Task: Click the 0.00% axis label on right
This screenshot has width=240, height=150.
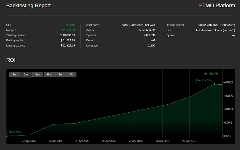Action: pyautogui.click(x=227, y=136)
